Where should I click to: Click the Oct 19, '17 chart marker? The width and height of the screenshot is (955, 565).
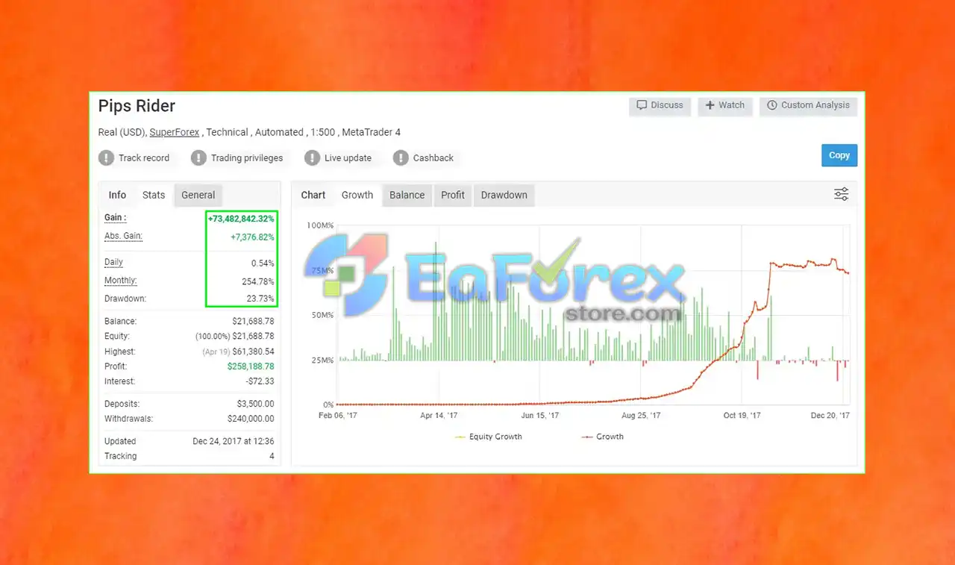(x=742, y=415)
